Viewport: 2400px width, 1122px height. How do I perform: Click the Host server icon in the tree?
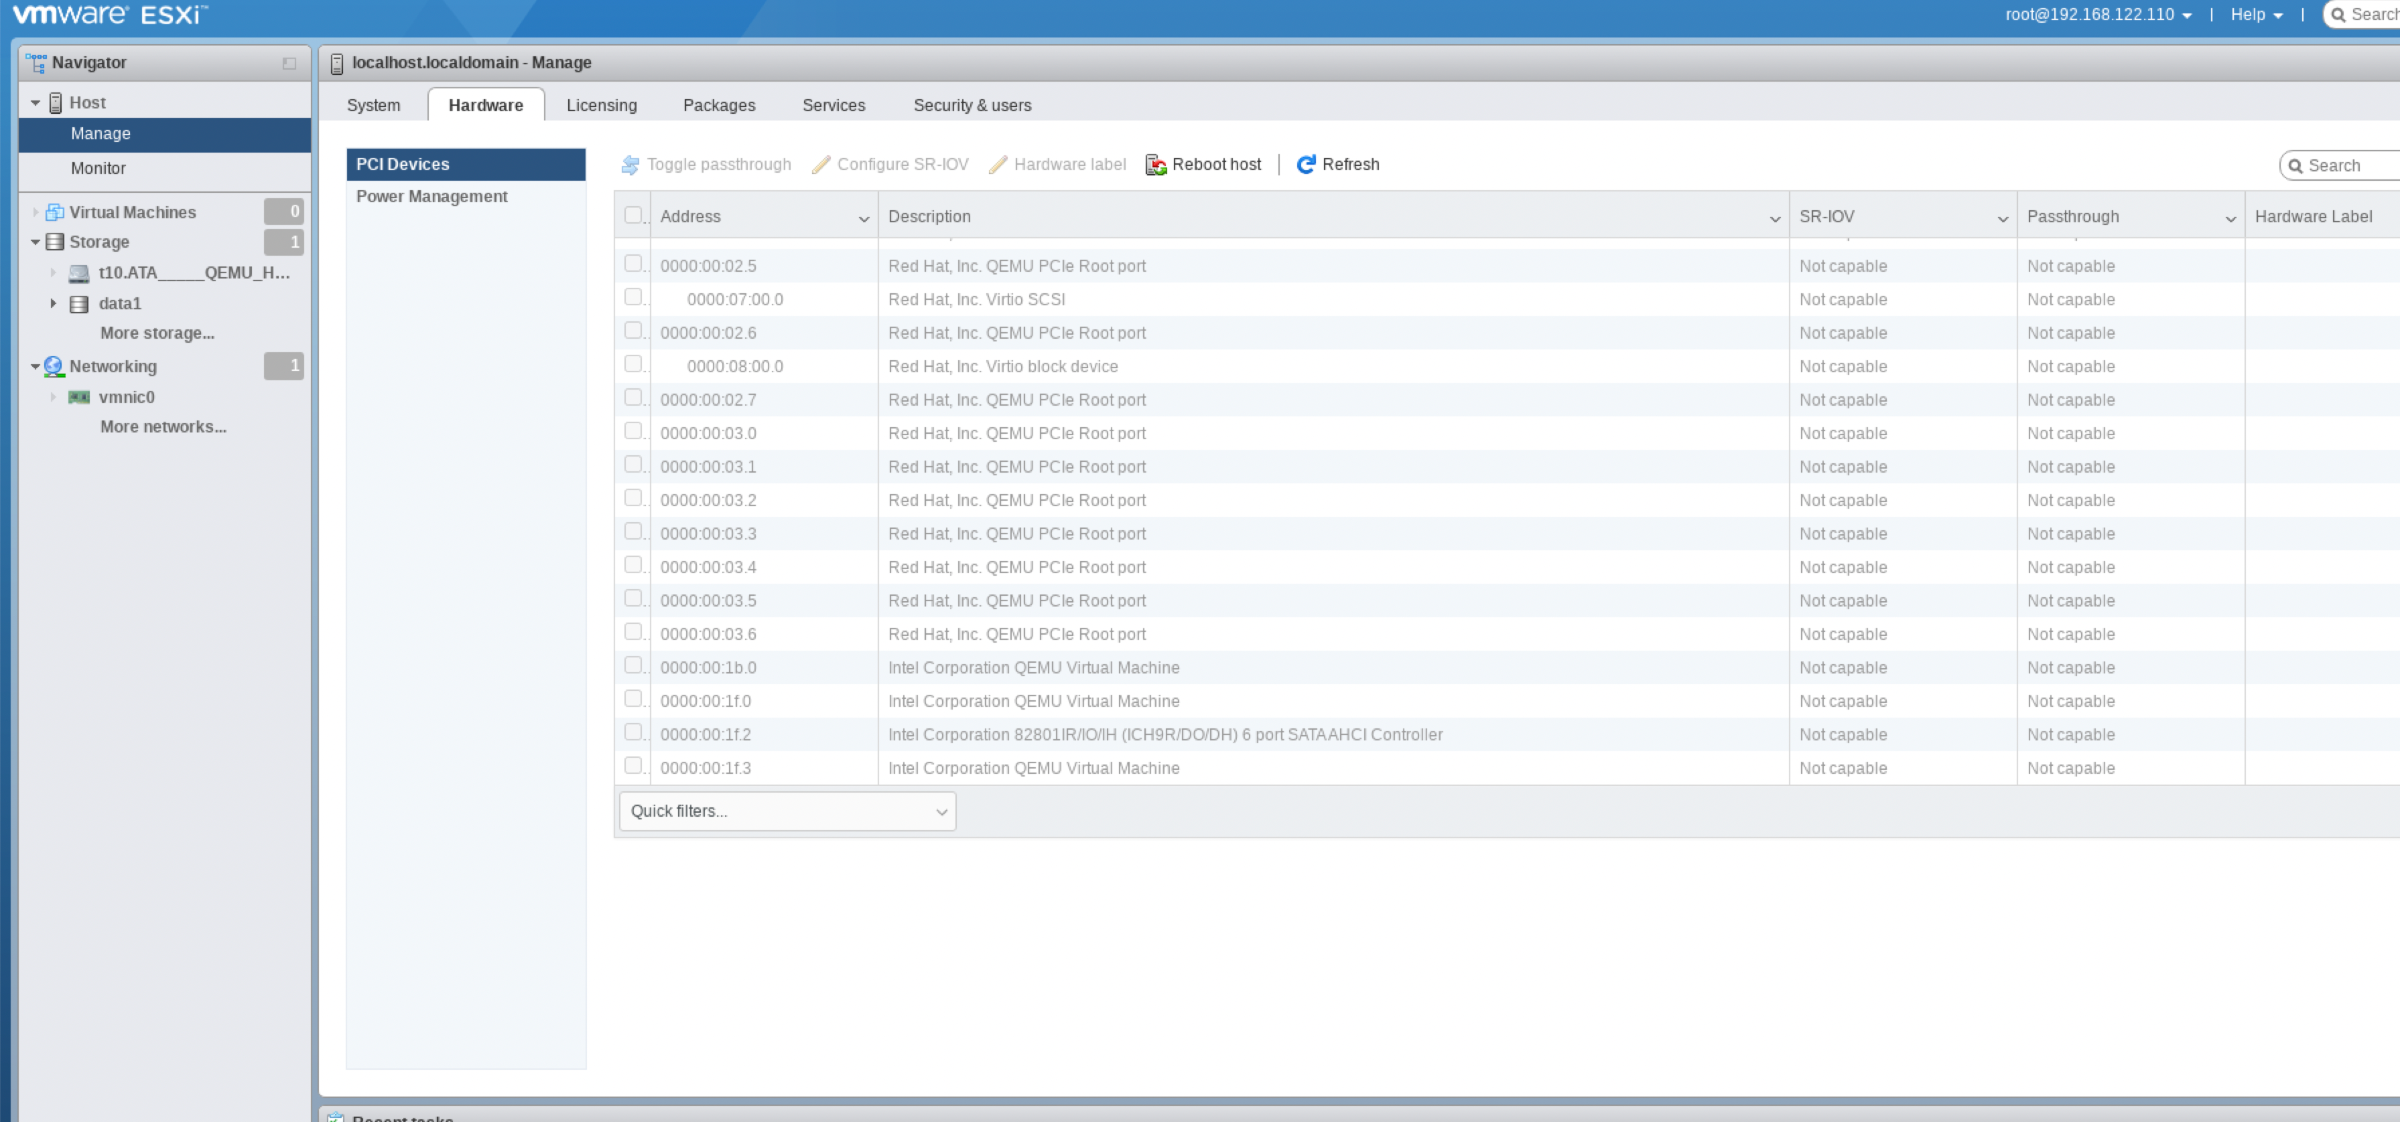click(56, 102)
